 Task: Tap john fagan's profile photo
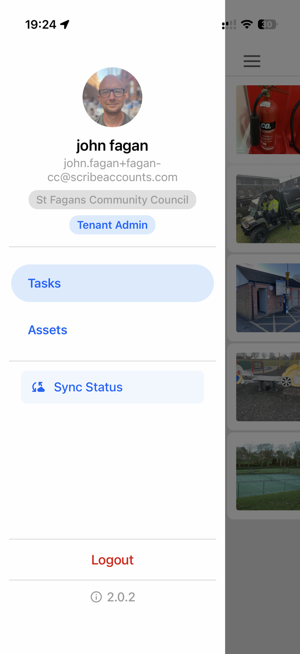pyautogui.click(x=112, y=97)
